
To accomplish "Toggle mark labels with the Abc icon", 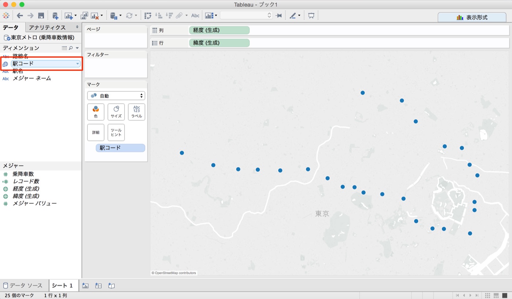I will 195,15.
